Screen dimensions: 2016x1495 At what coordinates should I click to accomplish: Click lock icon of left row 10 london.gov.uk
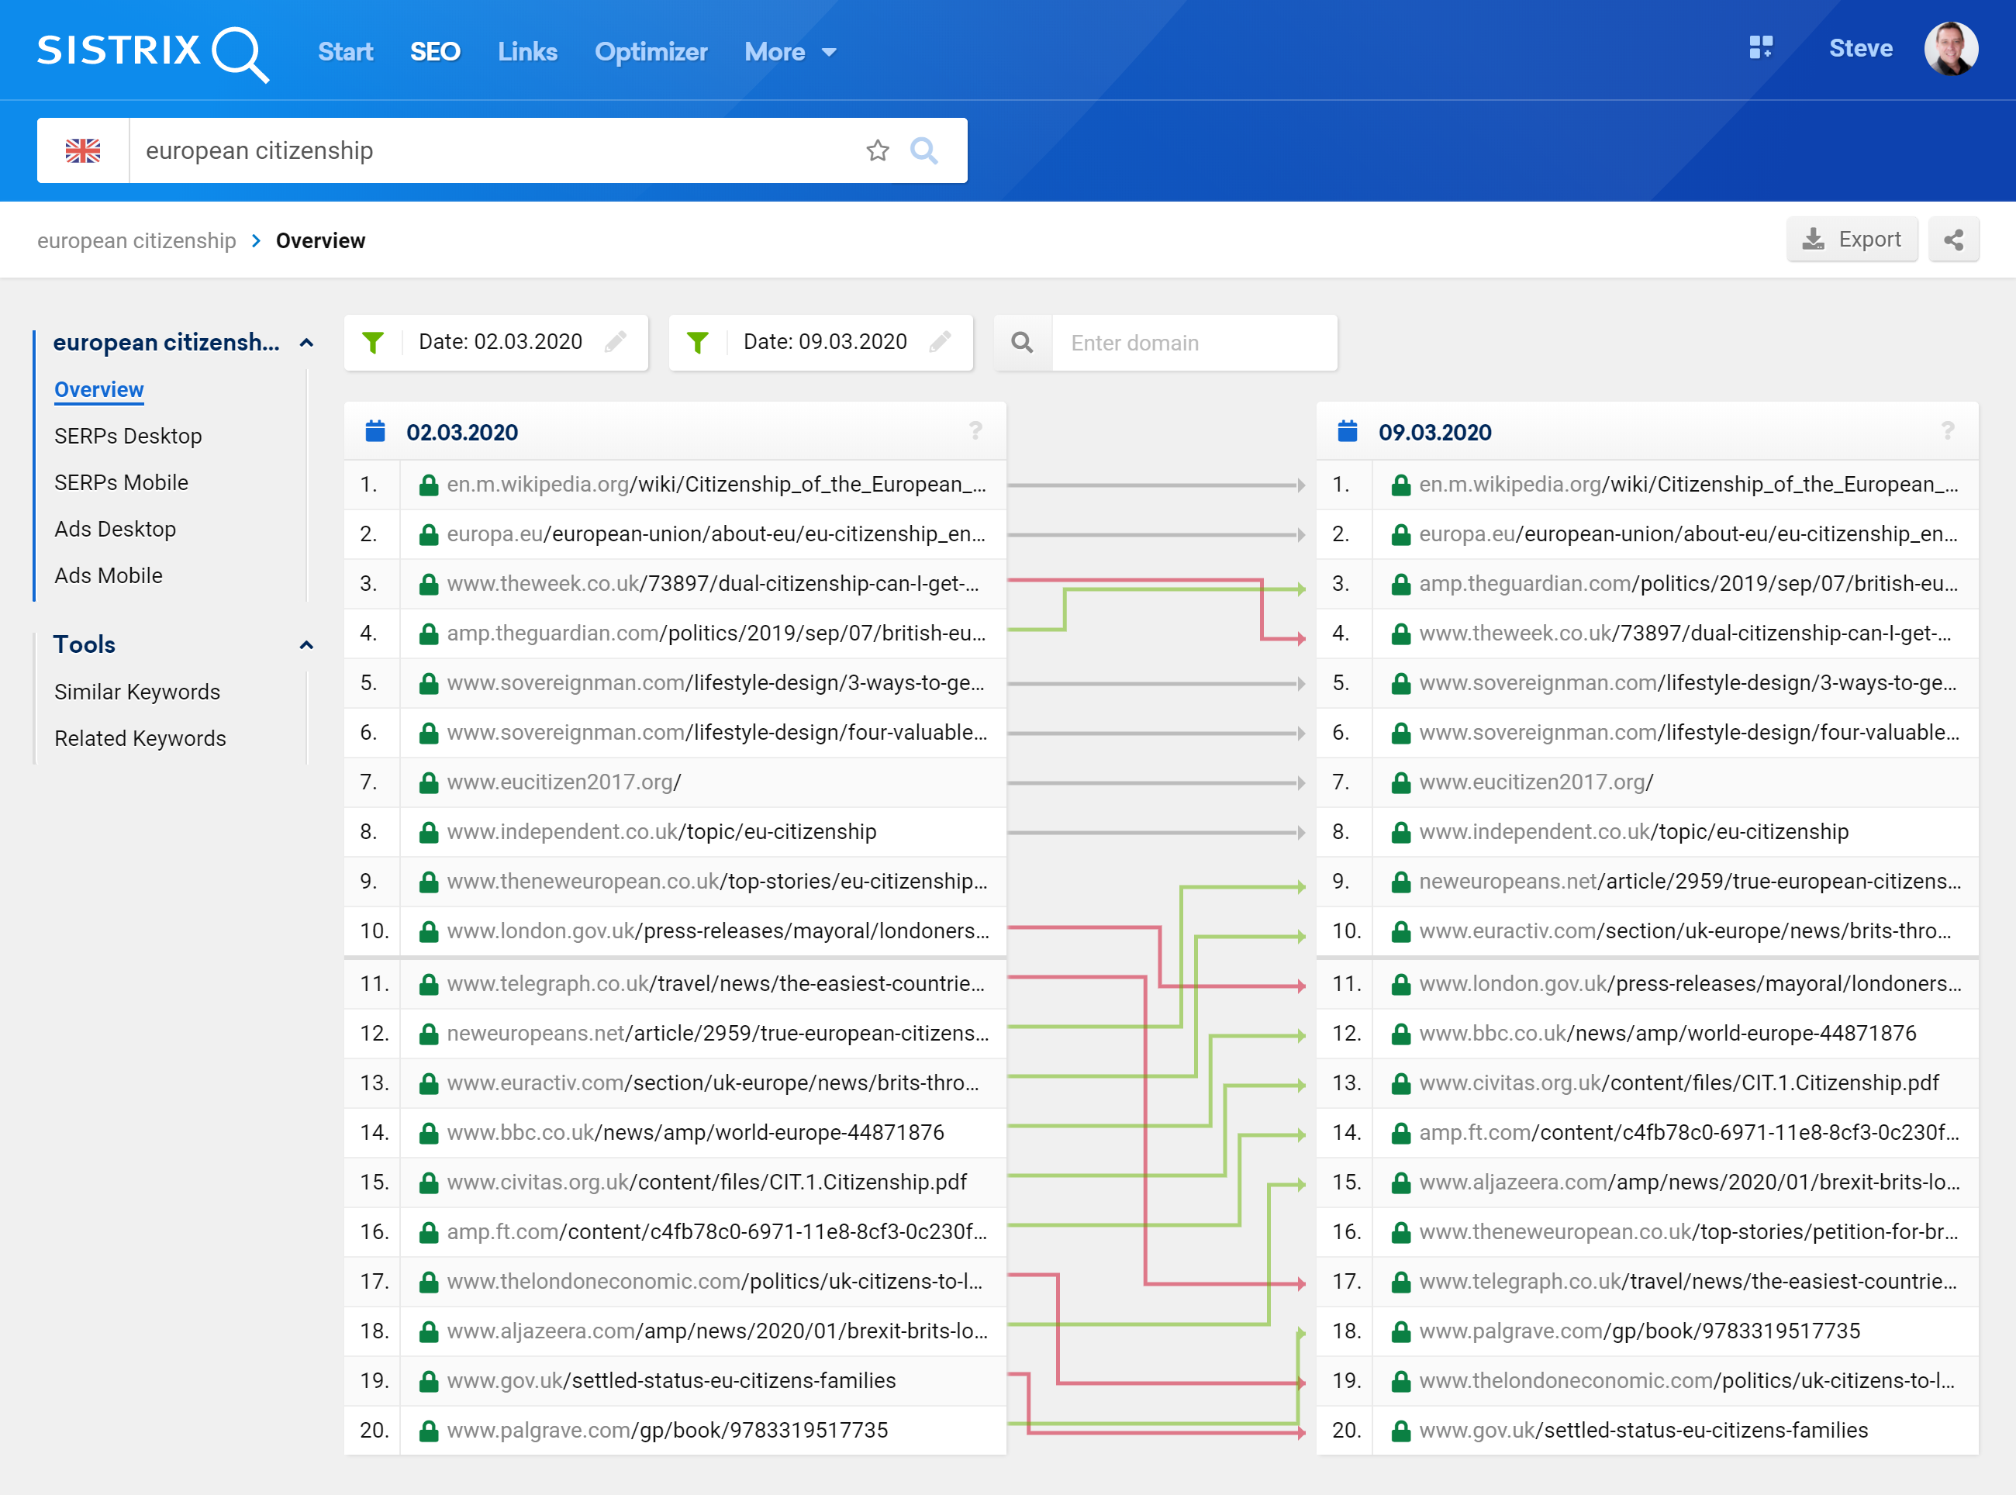(429, 932)
